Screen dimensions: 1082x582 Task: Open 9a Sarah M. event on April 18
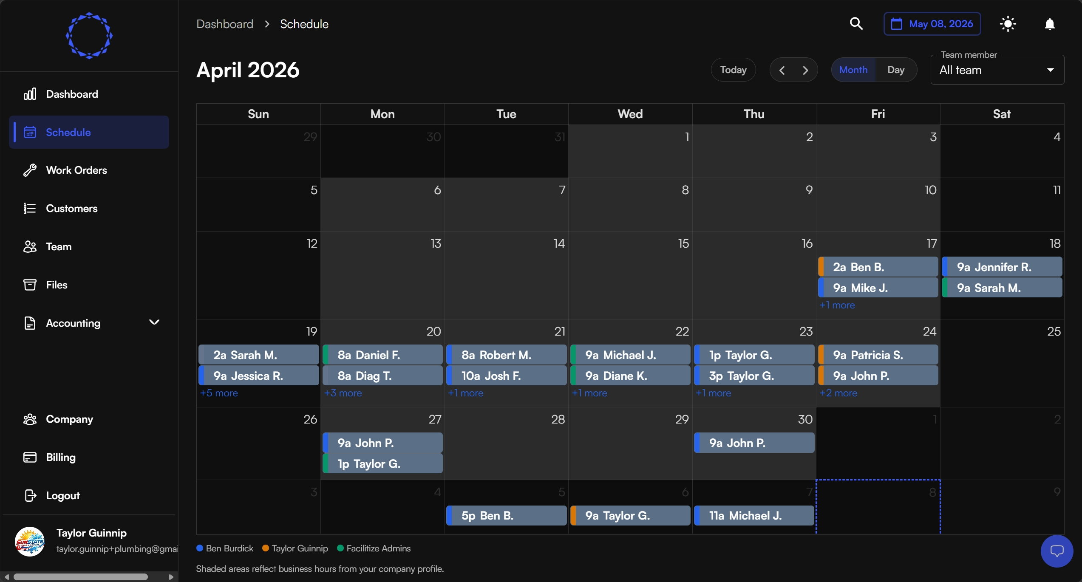pyautogui.click(x=1002, y=288)
